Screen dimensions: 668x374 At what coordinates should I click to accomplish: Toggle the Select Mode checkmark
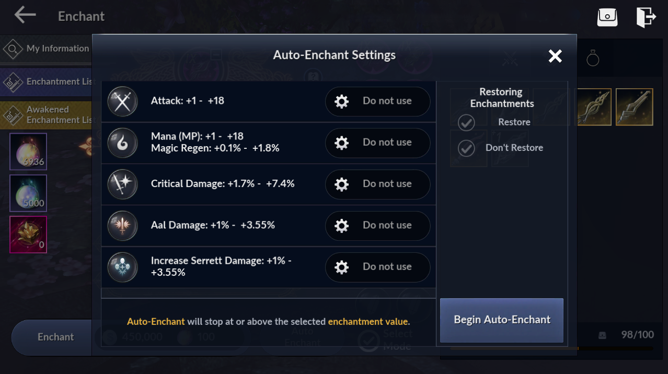[x=369, y=341]
